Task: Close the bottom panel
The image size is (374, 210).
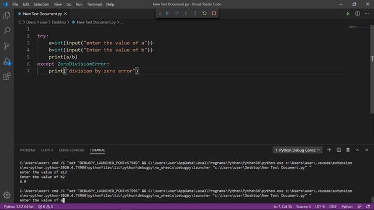Action: point(367,150)
